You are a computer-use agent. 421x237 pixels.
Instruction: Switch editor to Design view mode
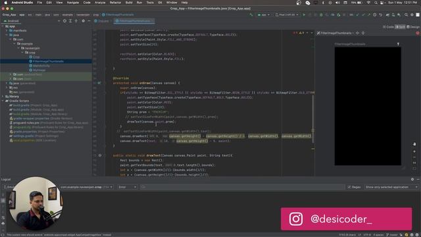tap(413, 27)
